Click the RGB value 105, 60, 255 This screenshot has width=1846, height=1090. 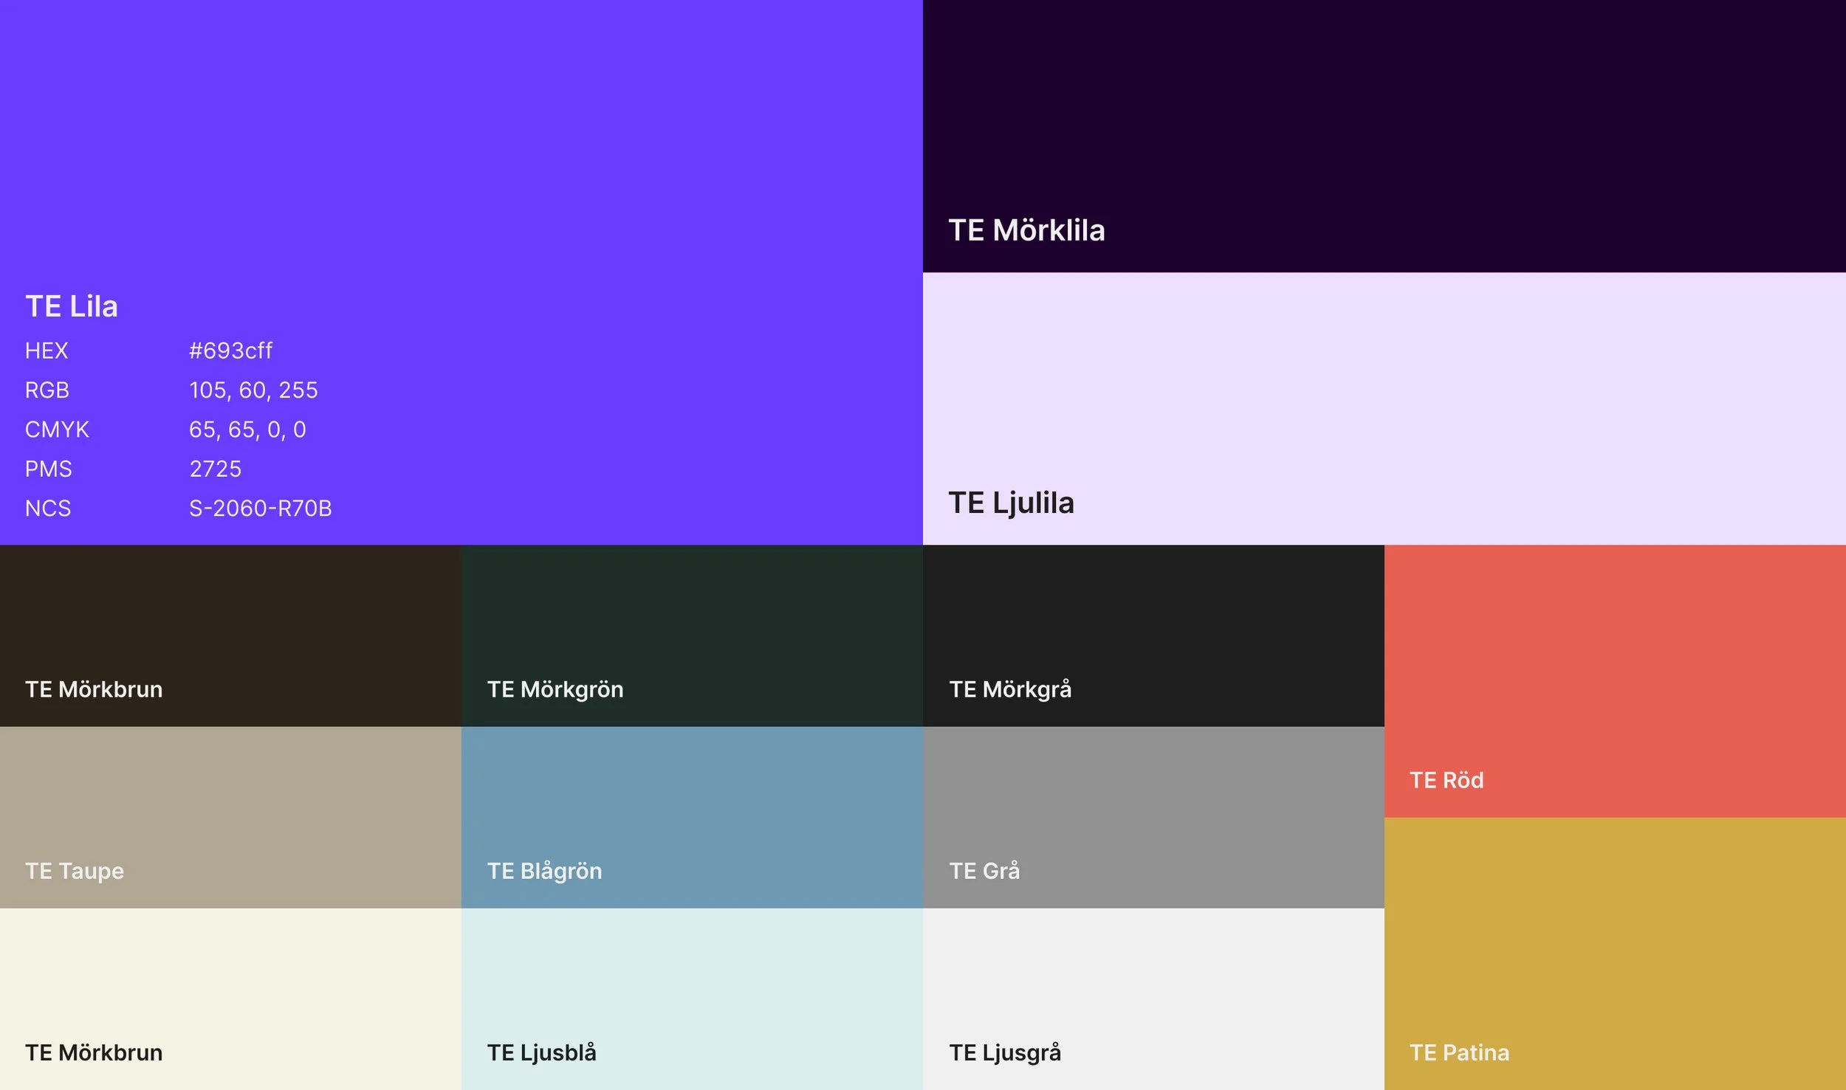(x=253, y=390)
